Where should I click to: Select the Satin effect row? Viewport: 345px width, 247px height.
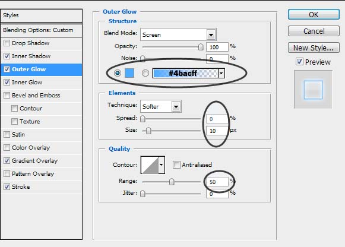pyautogui.click(x=42, y=134)
